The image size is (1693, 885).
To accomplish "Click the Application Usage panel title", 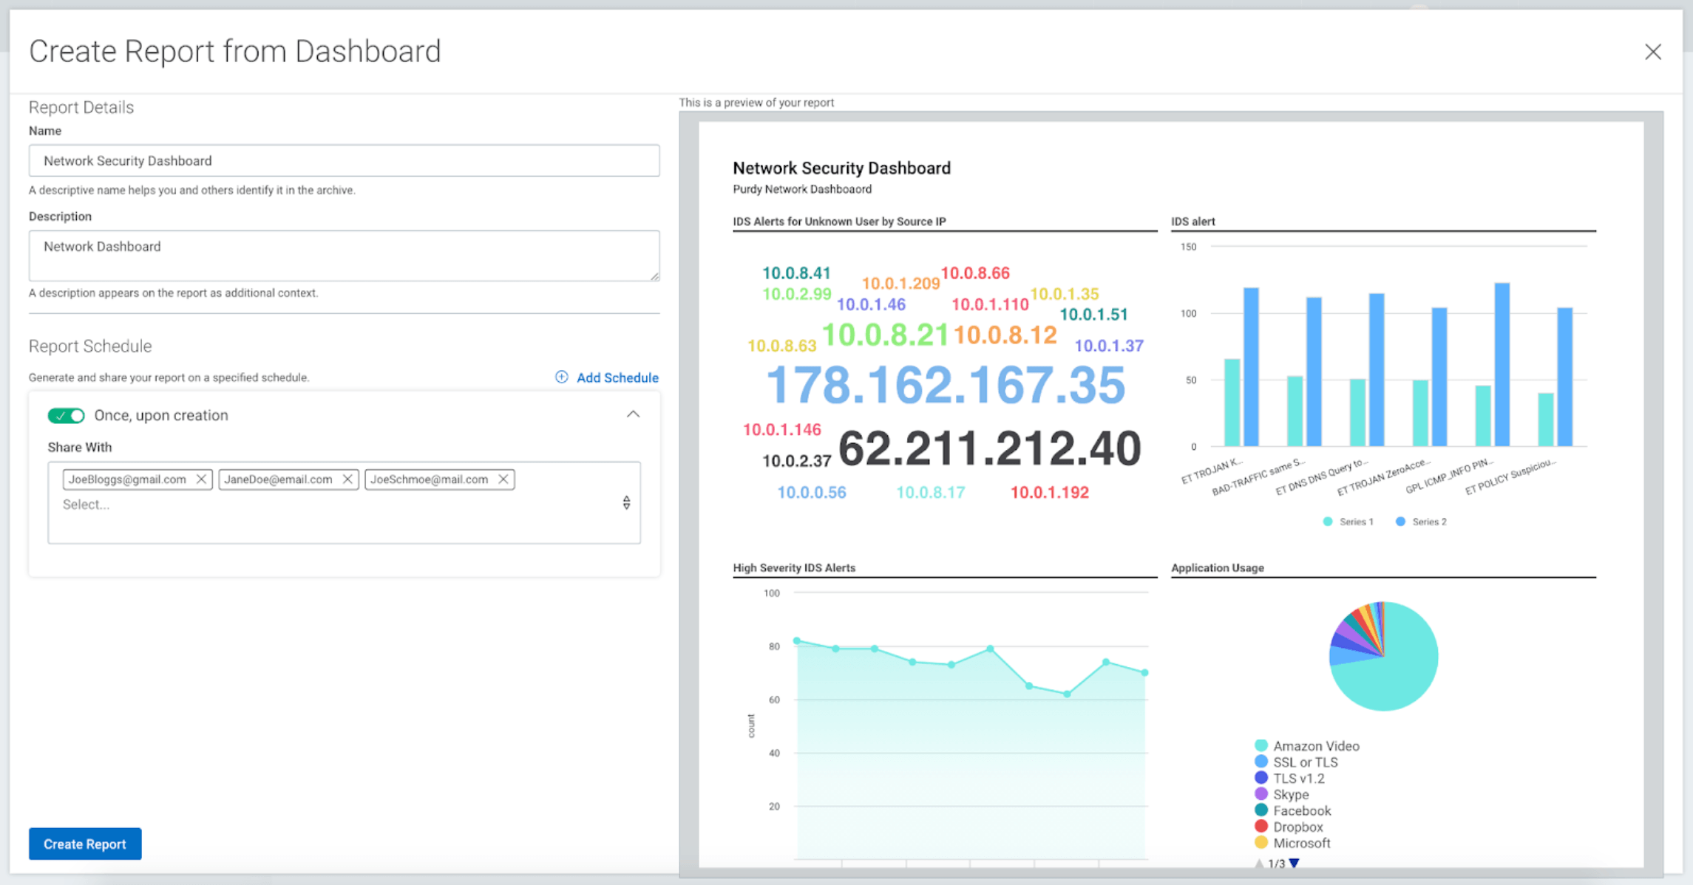I will coord(1218,568).
